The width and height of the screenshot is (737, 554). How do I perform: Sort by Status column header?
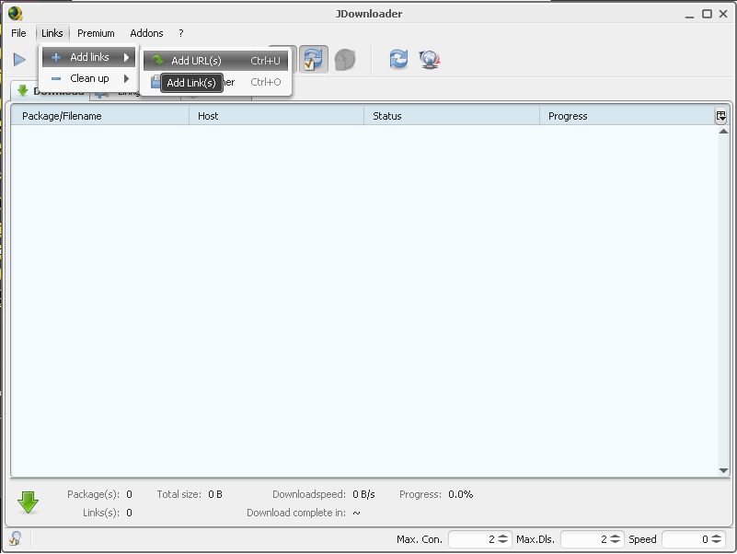452,116
